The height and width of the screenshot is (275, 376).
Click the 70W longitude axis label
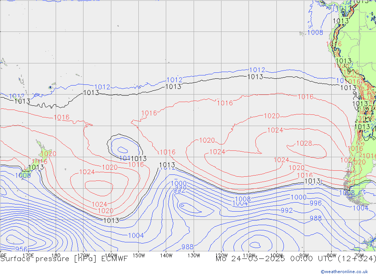click(x=359, y=255)
